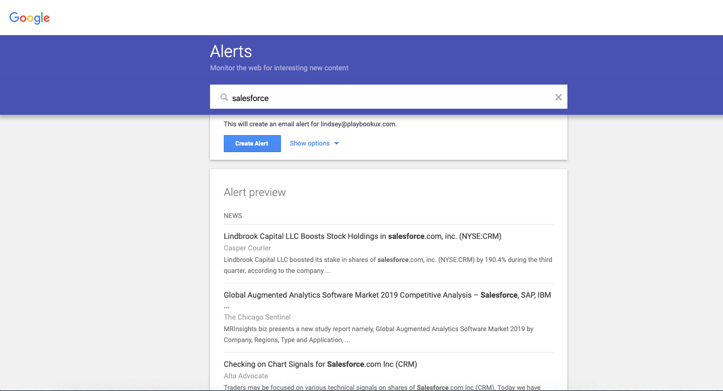The width and height of the screenshot is (723, 391).
Task: Click the Alta Advocate source name
Action: [x=246, y=376]
